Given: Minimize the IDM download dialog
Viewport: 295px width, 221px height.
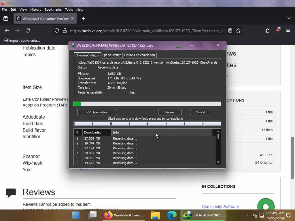Looking at the screenshot, I should click(192, 45).
